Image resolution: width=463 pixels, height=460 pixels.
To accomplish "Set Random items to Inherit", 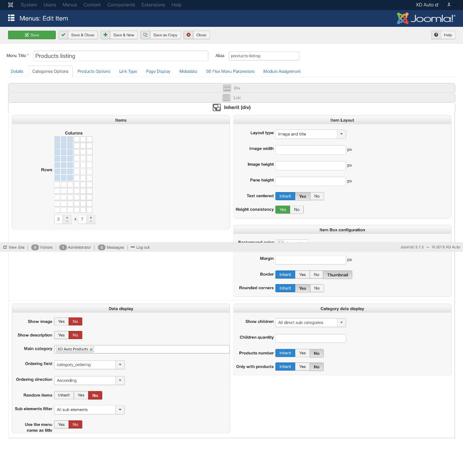I will point(64,395).
